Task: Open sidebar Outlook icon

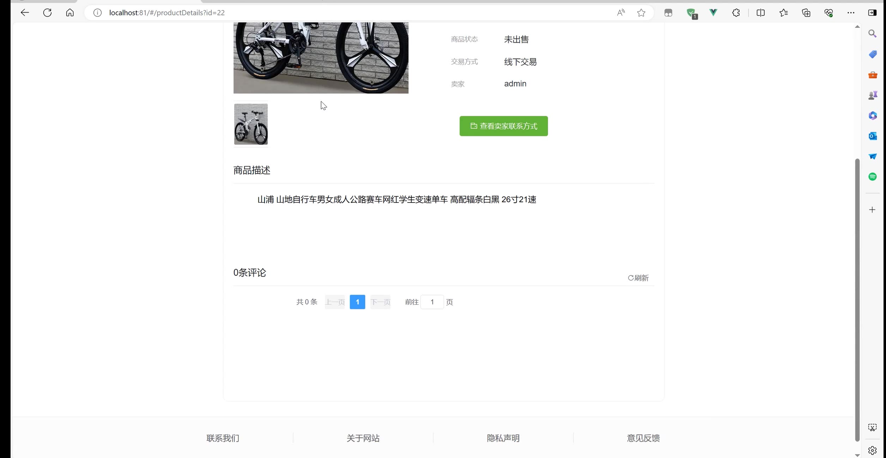Action: click(873, 136)
